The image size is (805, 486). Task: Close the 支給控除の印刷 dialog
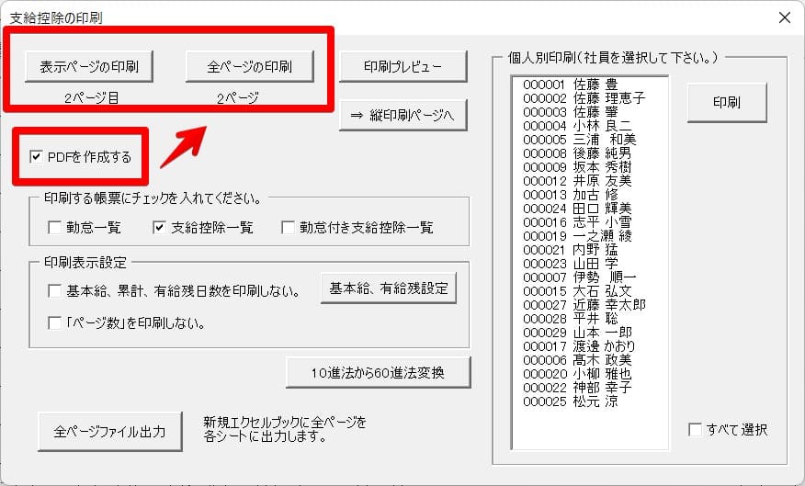click(x=783, y=17)
